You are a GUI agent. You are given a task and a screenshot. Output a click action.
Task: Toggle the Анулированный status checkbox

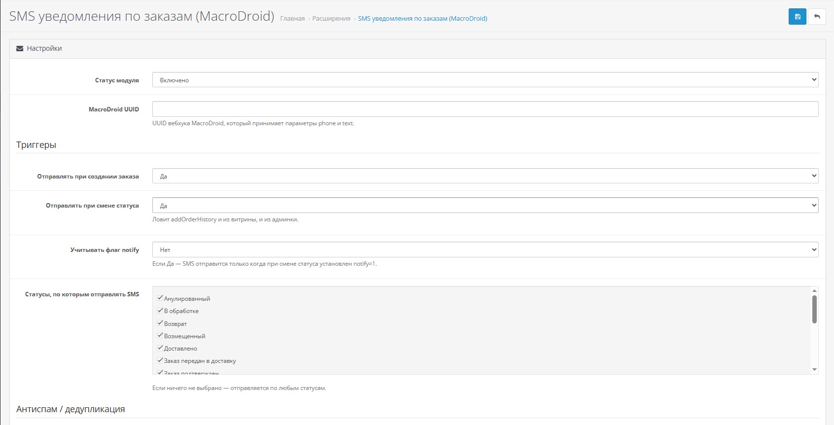pyautogui.click(x=160, y=298)
